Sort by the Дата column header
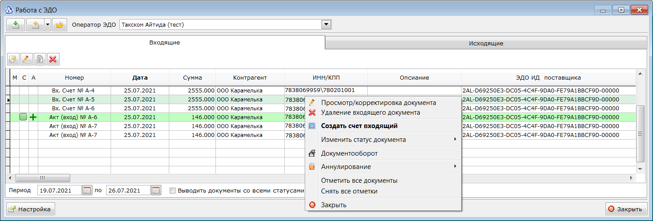Image resolution: width=653 pixels, height=221 pixels. [x=140, y=77]
